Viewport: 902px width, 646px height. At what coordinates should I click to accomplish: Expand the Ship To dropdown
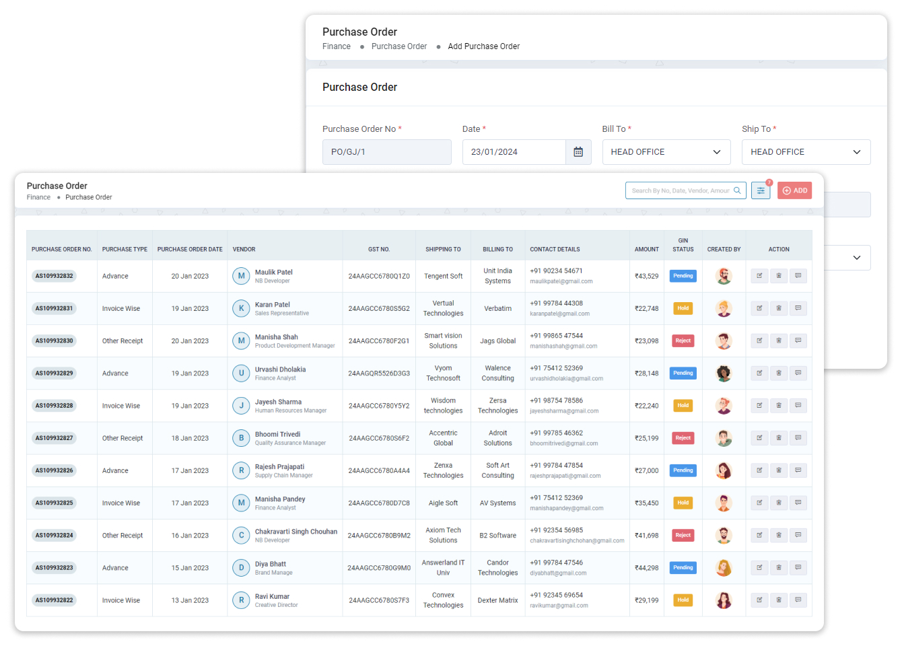806,152
